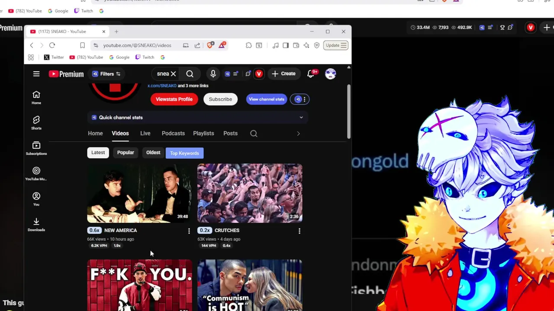Open three-dot menu for CRUTCHES video
This screenshot has height=311, width=554.
(x=299, y=231)
